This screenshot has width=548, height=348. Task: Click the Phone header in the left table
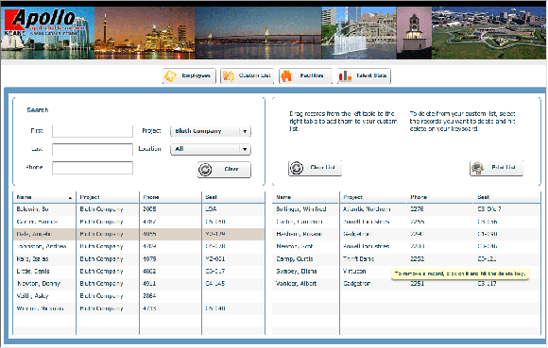coord(171,197)
